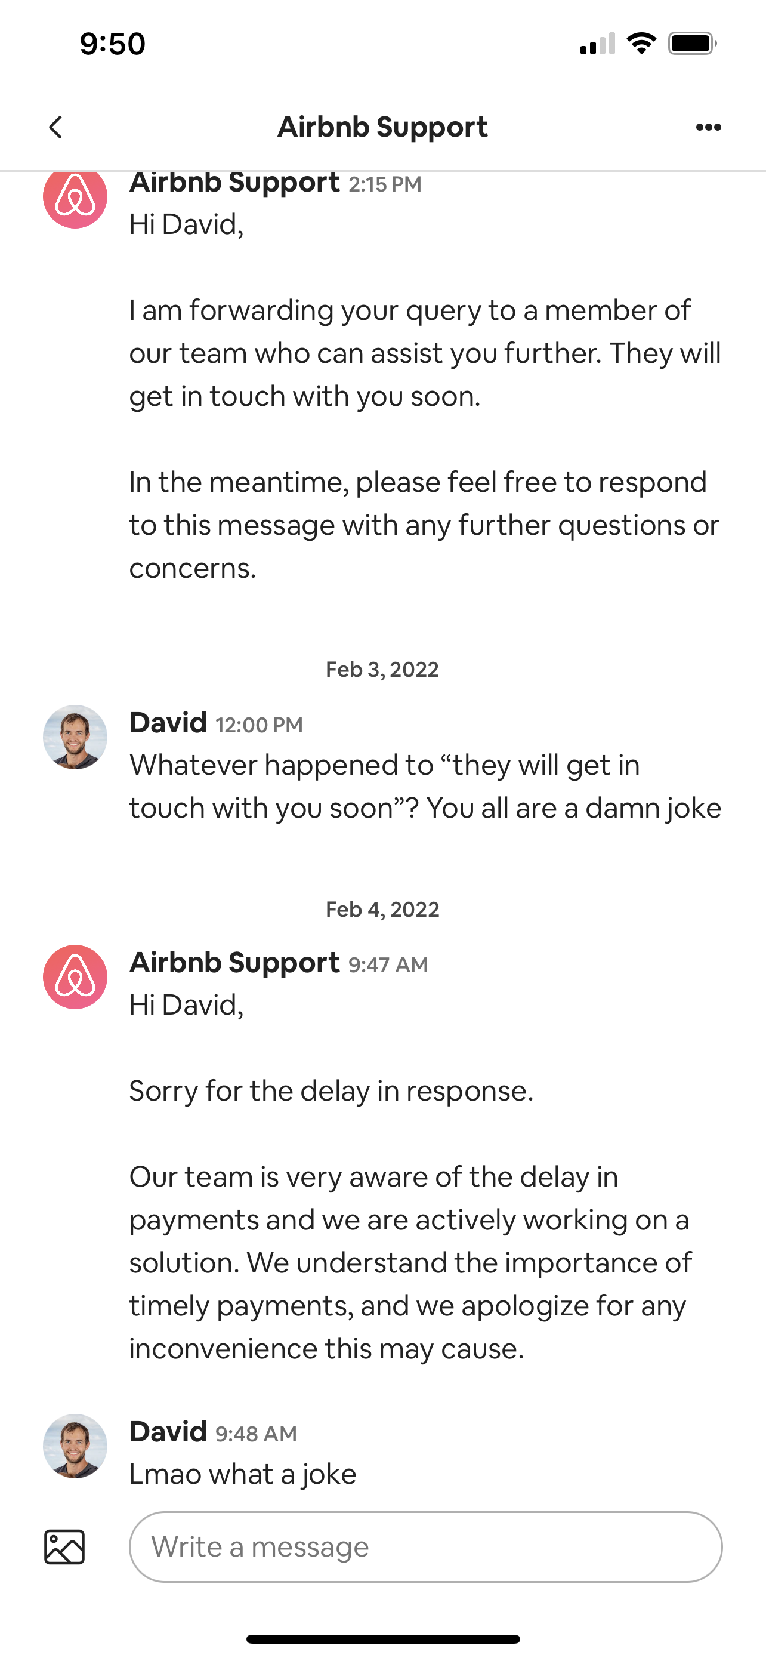Tap the Airbnb logo avatar on the 2:15 PM message
Screen dimensions: 766x1658
click(75, 198)
